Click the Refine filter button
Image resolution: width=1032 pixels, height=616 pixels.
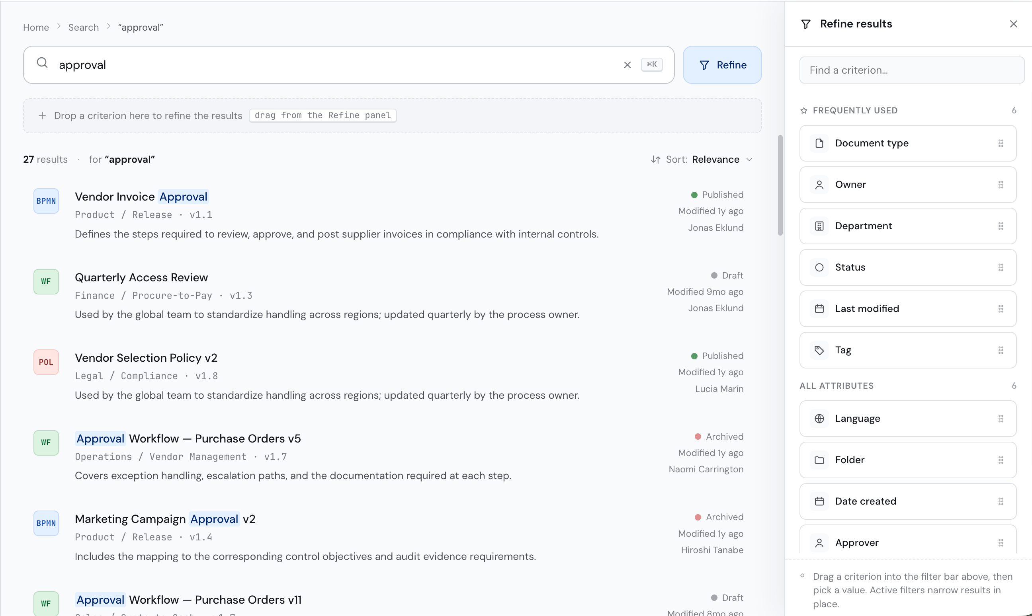pyautogui.click(x=722, y=65)
